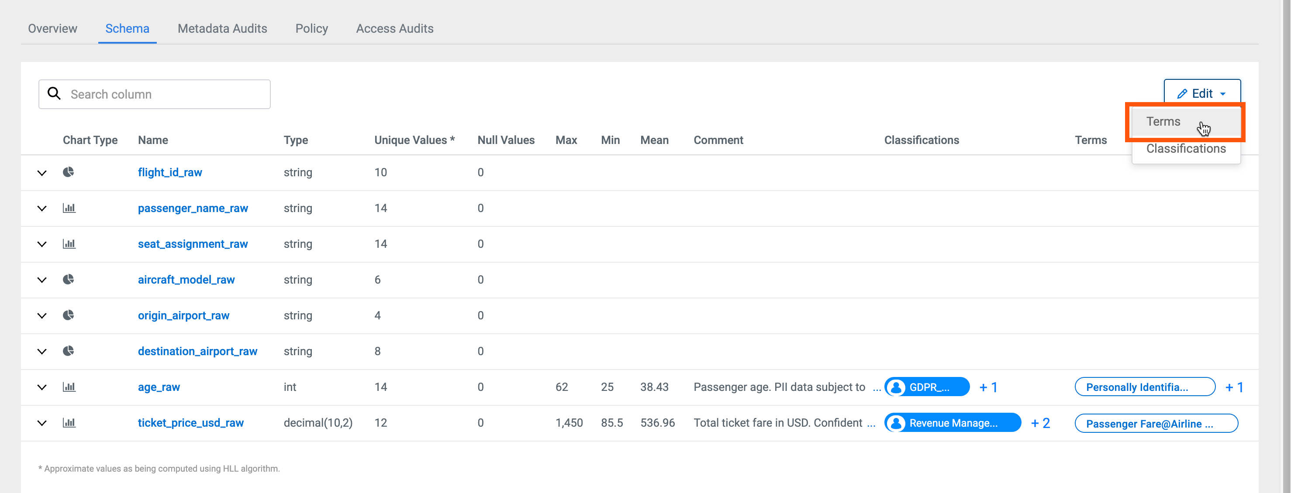Select Terms from the Edit menu
This screenshot has height=493, width=1291.
click(1163, 122)
